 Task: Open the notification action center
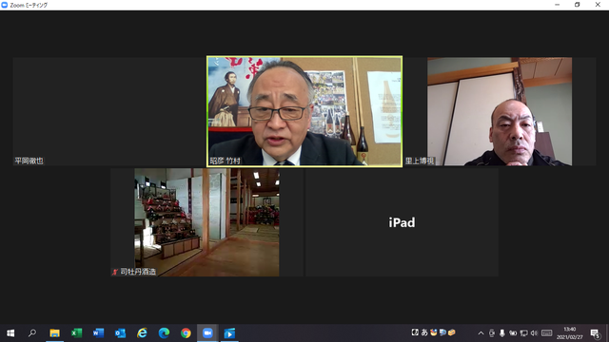pos(596,333)
